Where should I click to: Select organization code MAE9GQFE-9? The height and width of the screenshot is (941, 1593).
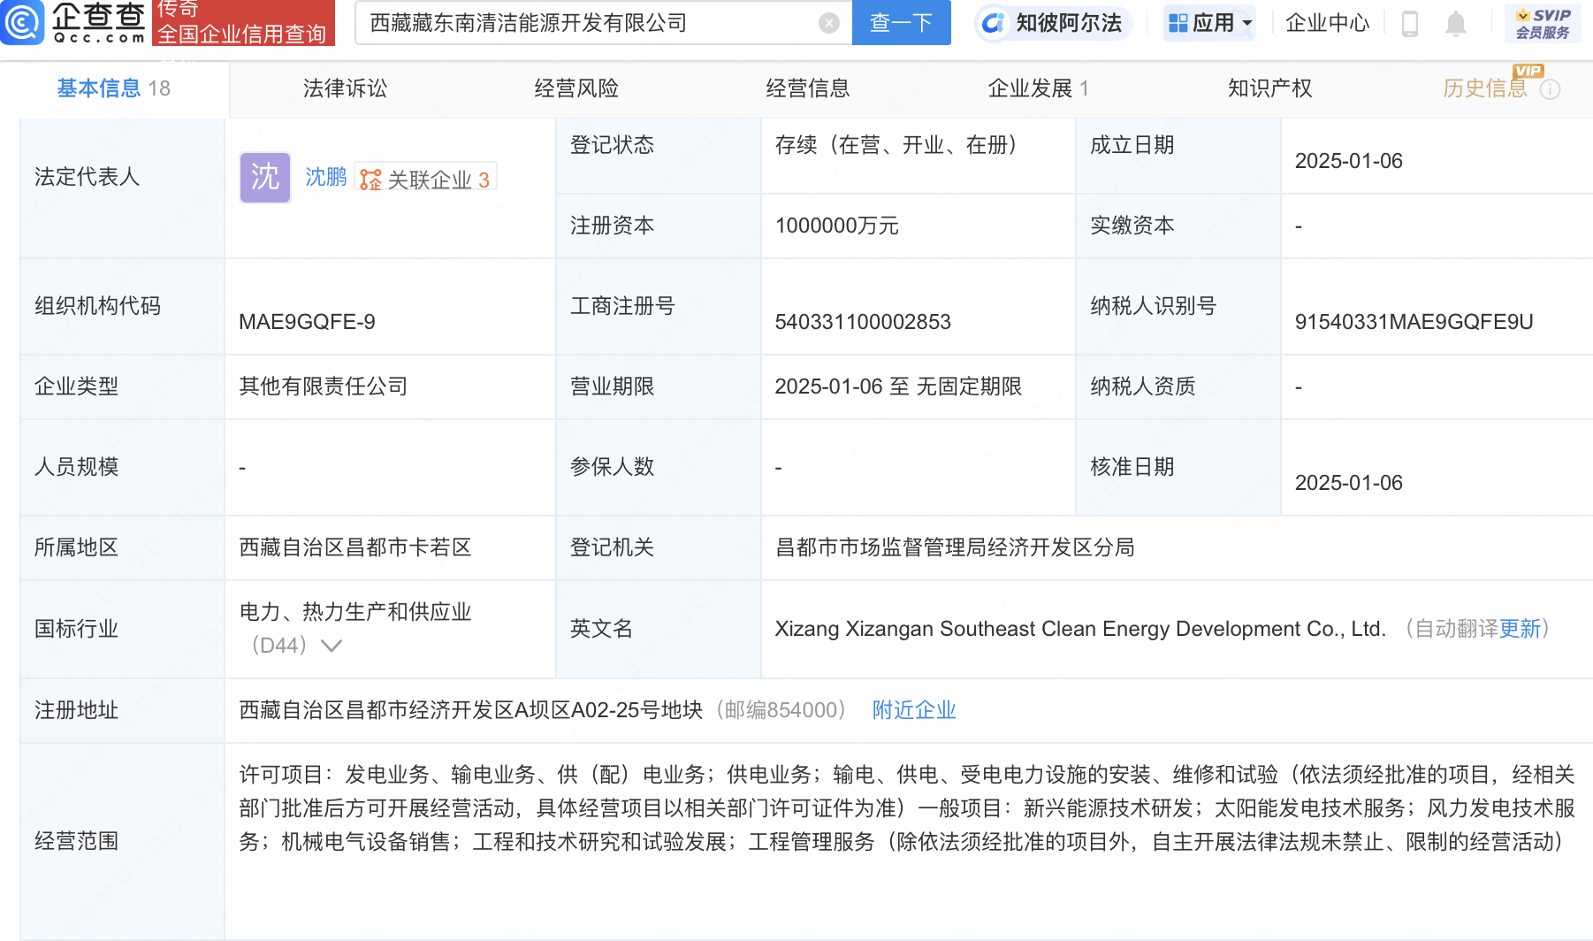pos(307,322)
